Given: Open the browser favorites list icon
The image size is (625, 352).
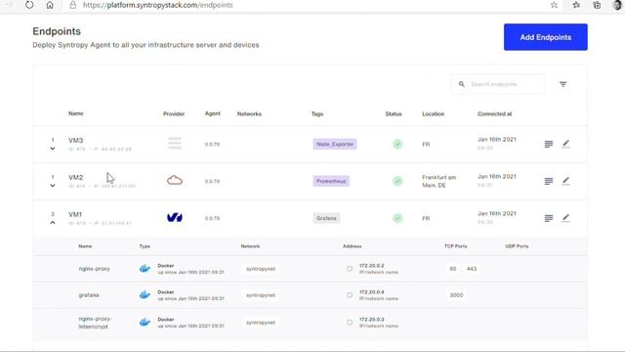Looking at the screenshot, I should 576,5.
